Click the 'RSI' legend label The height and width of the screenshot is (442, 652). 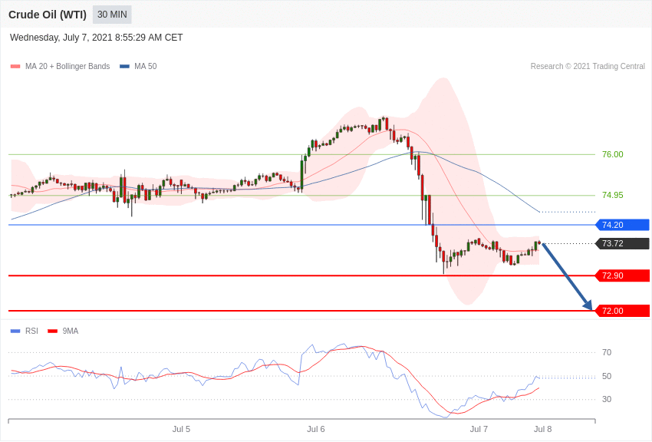[x=31, y=331]
